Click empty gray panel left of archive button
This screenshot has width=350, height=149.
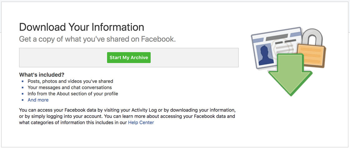click(x=62, y=58)
